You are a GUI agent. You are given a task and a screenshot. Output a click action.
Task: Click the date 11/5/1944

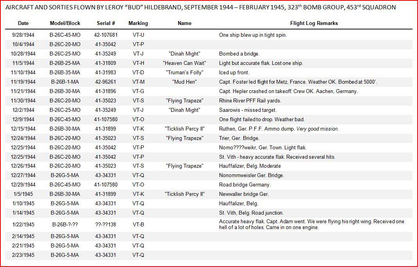tap(23, 63)
